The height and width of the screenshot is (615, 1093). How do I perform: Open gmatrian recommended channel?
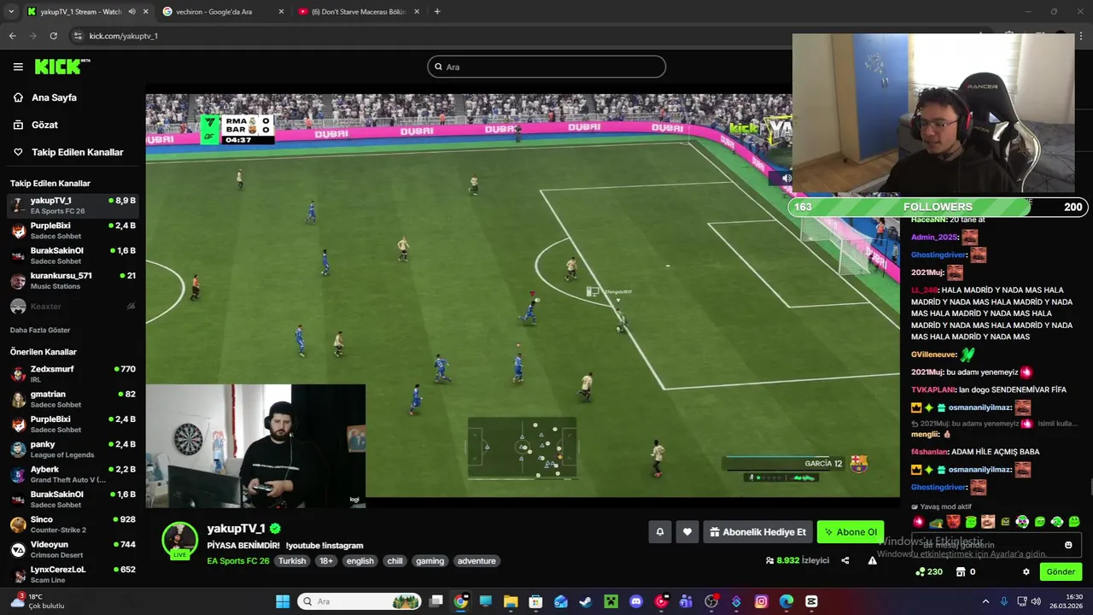coord(73,399)
